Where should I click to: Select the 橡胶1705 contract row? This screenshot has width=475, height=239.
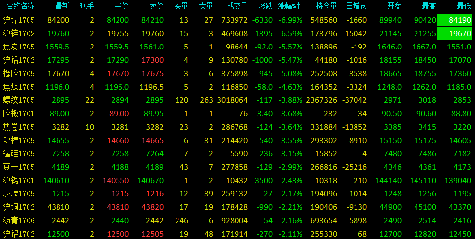tap(237, 73)
